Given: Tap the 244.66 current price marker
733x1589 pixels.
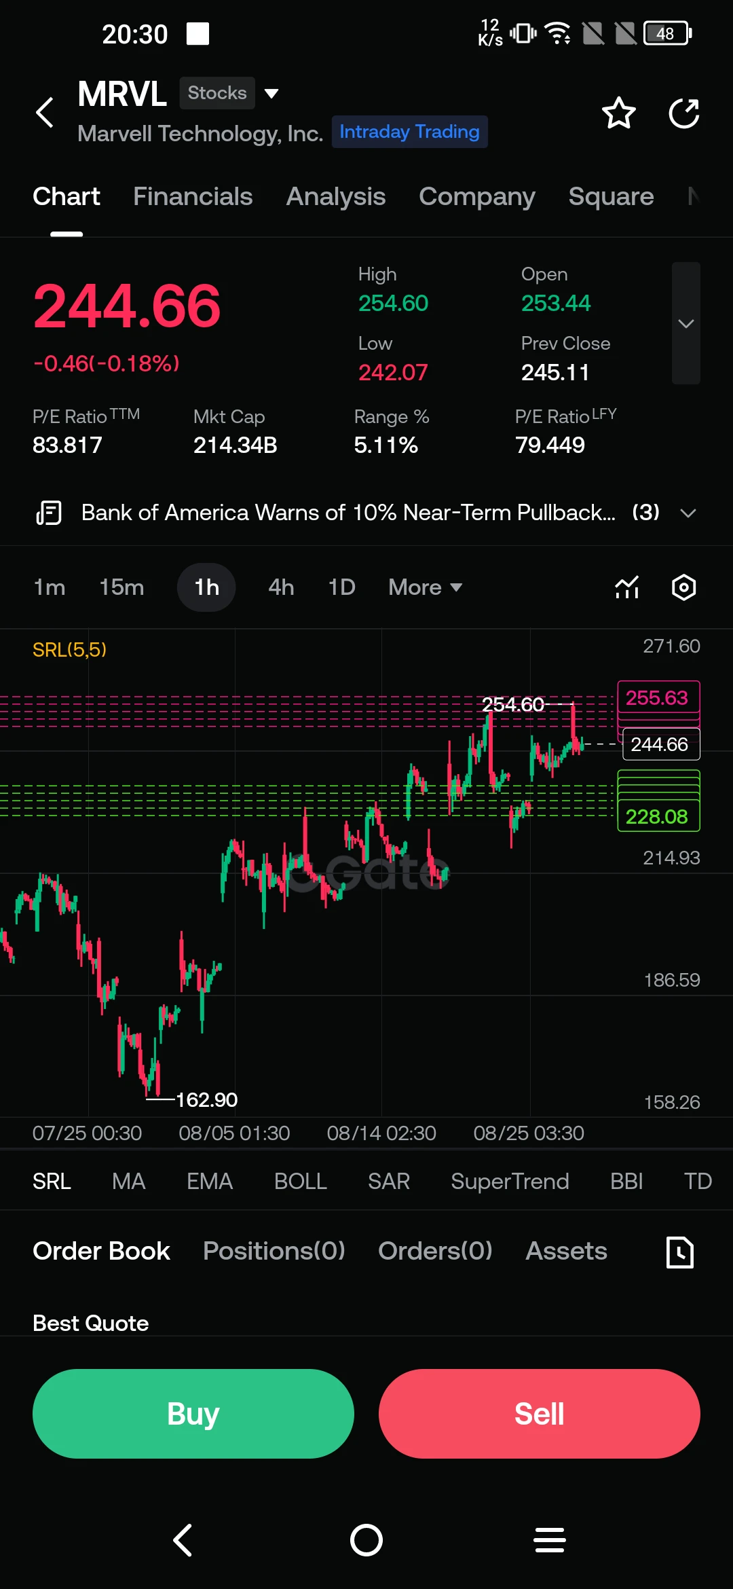Looking at the screenshot, I should (x=661, y=744).
